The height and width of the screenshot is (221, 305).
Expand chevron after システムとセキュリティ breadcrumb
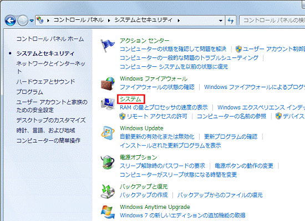(179, 20)
